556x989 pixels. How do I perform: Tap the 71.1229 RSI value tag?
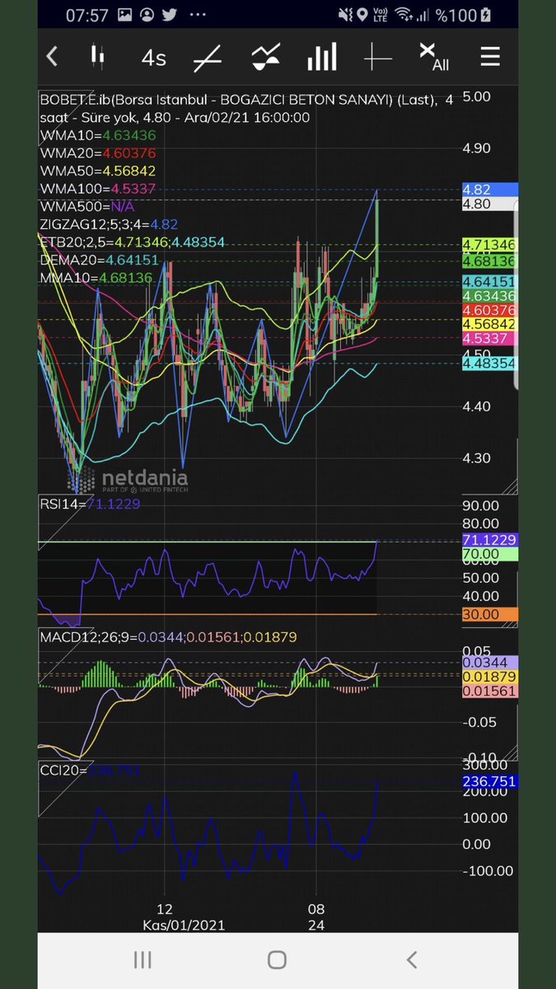point(489,540)
